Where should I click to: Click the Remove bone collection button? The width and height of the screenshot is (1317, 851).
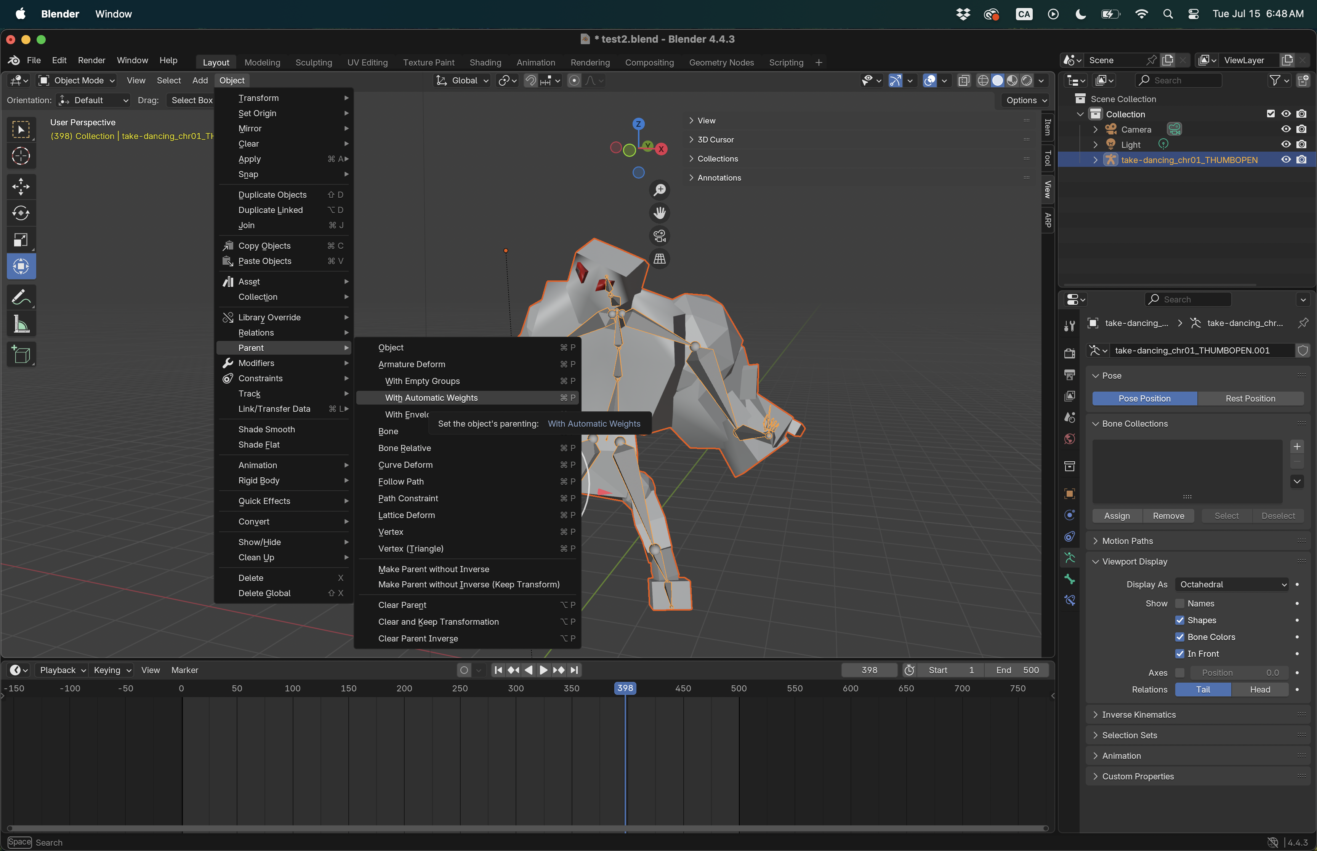click(x=1168, y=515)
